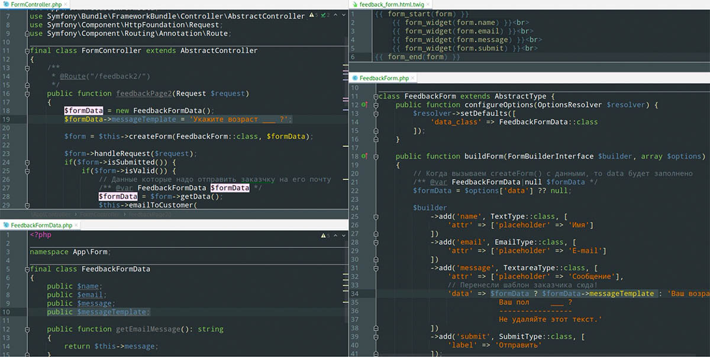Screen dimensions: 710x357
Task: Click line number 34 in FeedbackForm.php gutter
Action: [x=355, y=293]
